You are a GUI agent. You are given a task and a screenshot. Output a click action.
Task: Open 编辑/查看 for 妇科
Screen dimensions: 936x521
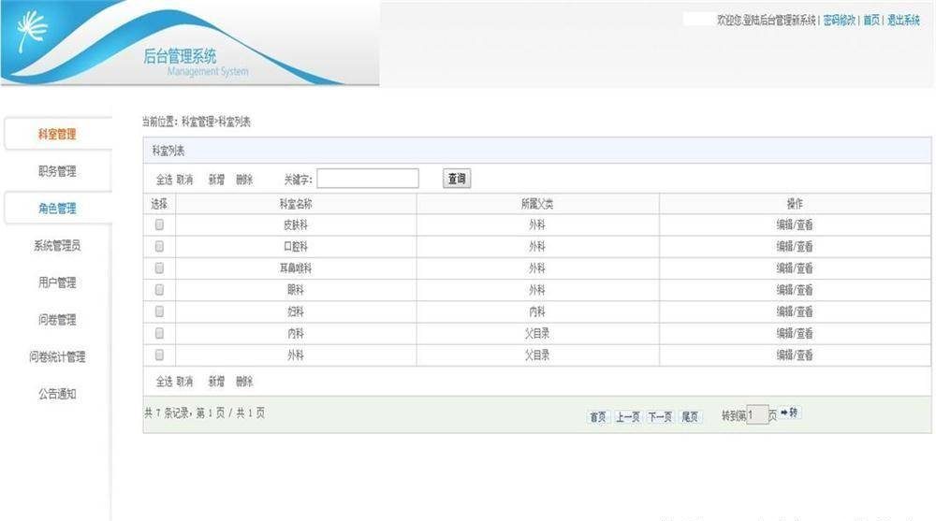pyautogui.click(x=795, y=311)
